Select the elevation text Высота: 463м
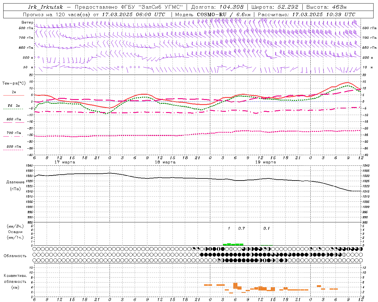Image resolution: width=378 pixels, height=302 pixels. tap(326, 7)
